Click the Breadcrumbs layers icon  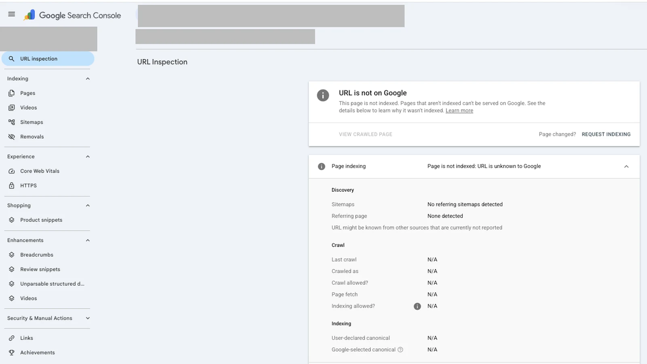point(12,255)
